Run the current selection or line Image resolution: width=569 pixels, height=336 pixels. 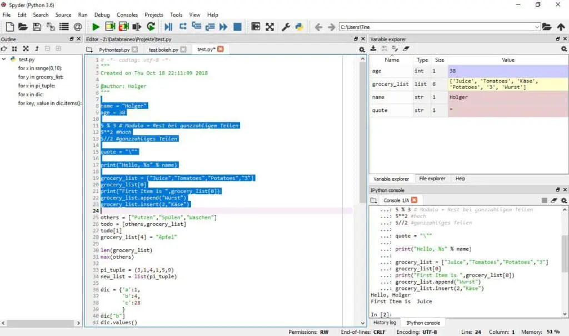point(137,27)
